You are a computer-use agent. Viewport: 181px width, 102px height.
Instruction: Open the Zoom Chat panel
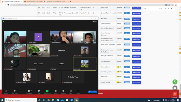pos(39,92)
